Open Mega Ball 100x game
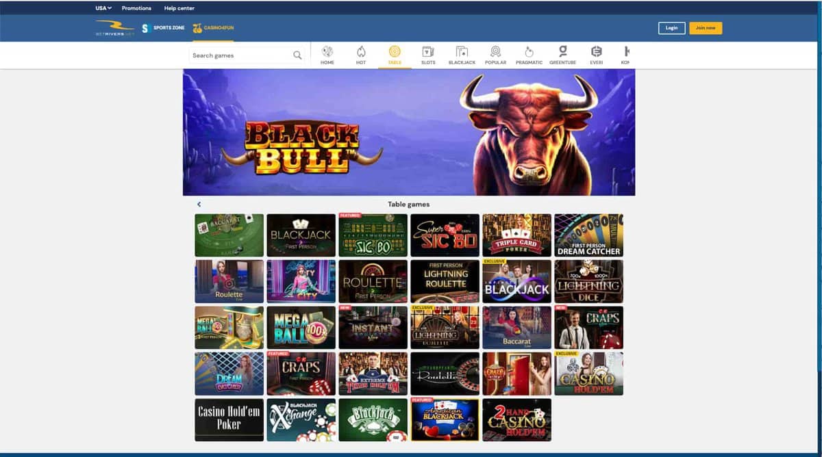This screenshot has width=822, height=457. tap(301, 328)
